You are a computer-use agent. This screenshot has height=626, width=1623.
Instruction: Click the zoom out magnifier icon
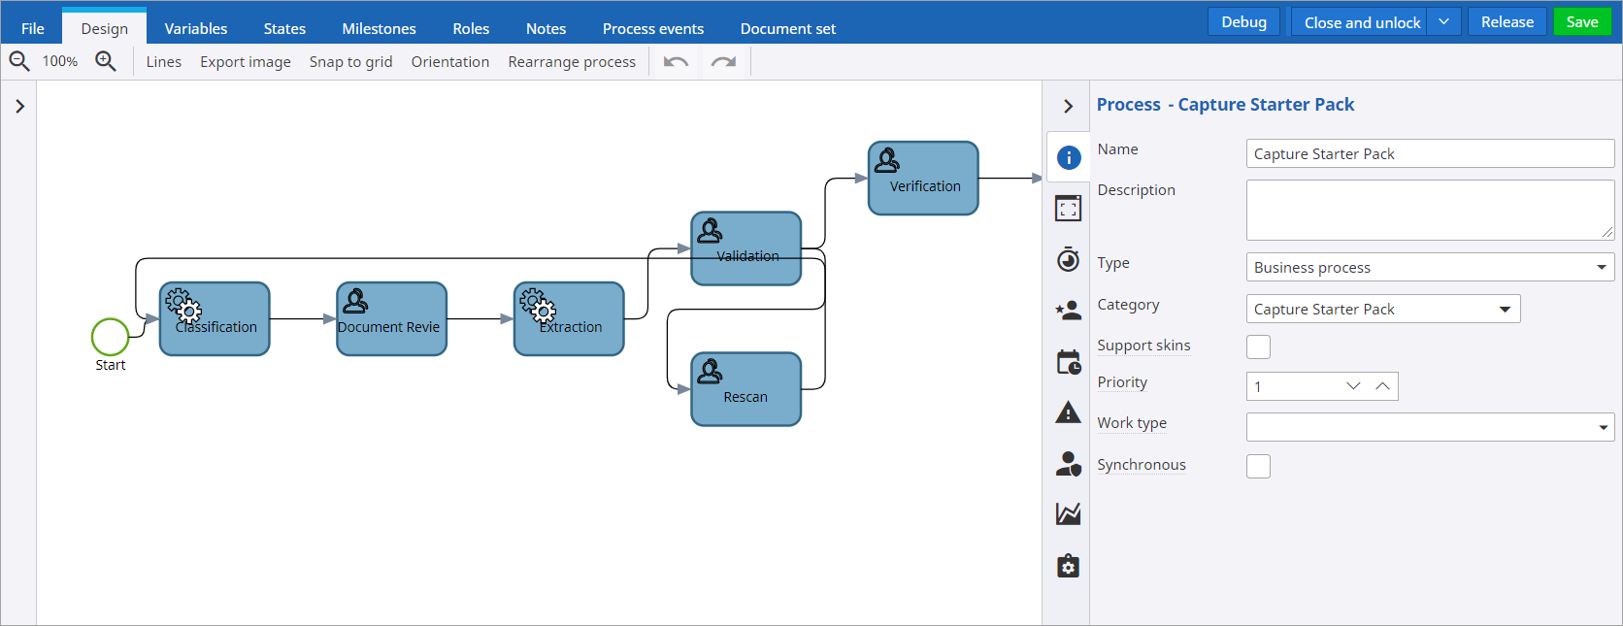pos(19,62)
